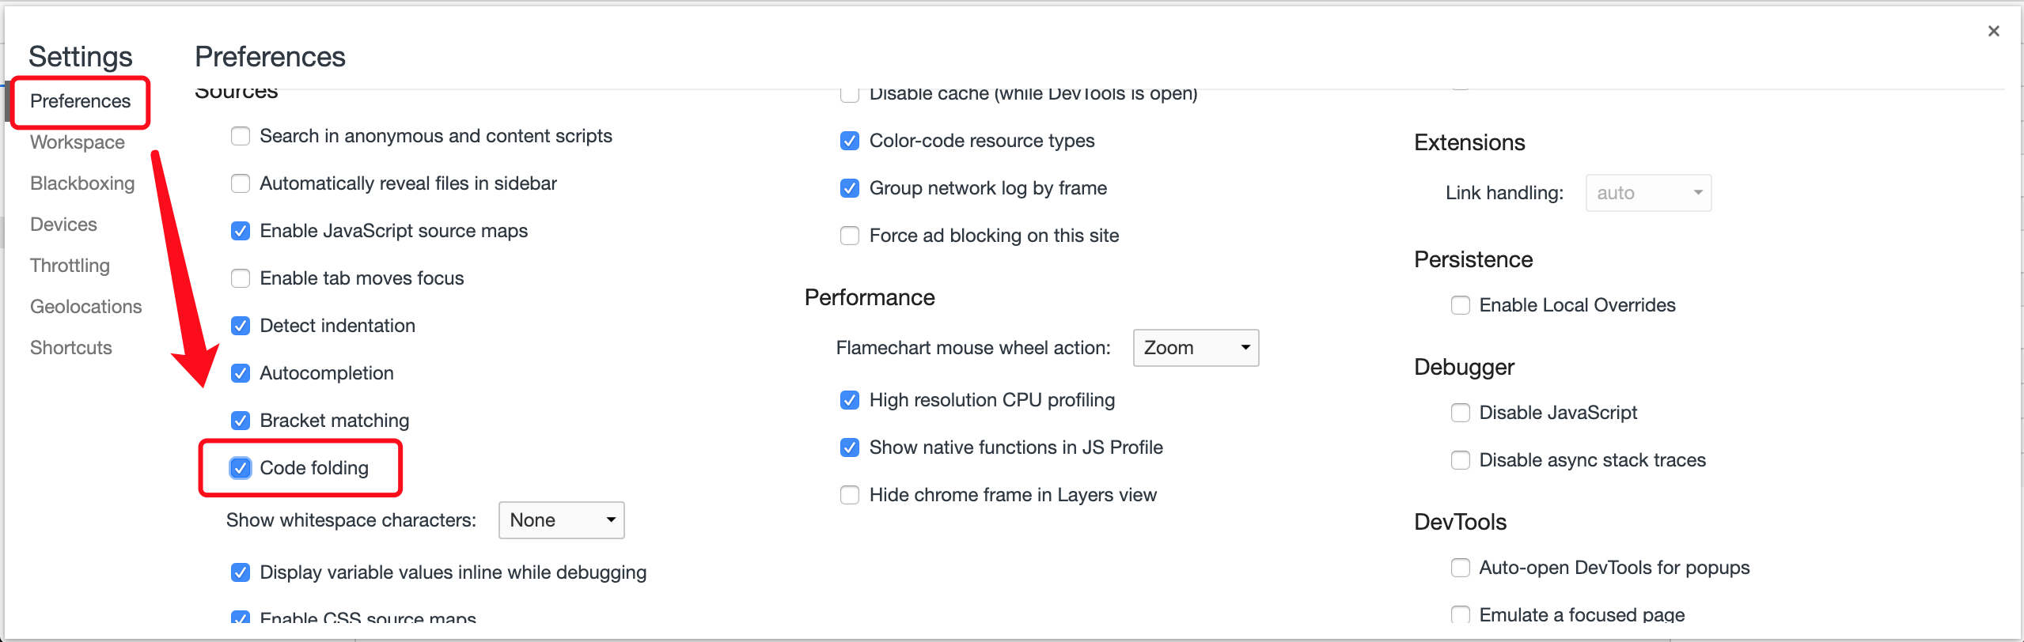Uncheck the Code folding checkbox
The height and width of the screenshot is (642, 2024).
point(241,468)
